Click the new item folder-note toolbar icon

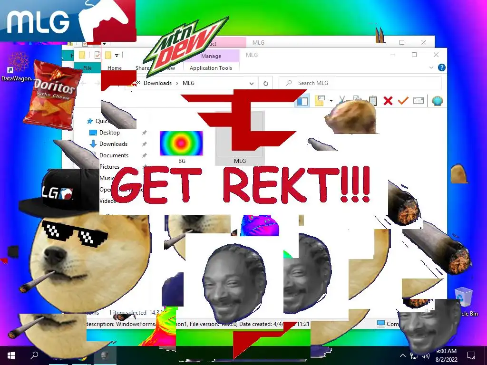[x=320, y=101]
